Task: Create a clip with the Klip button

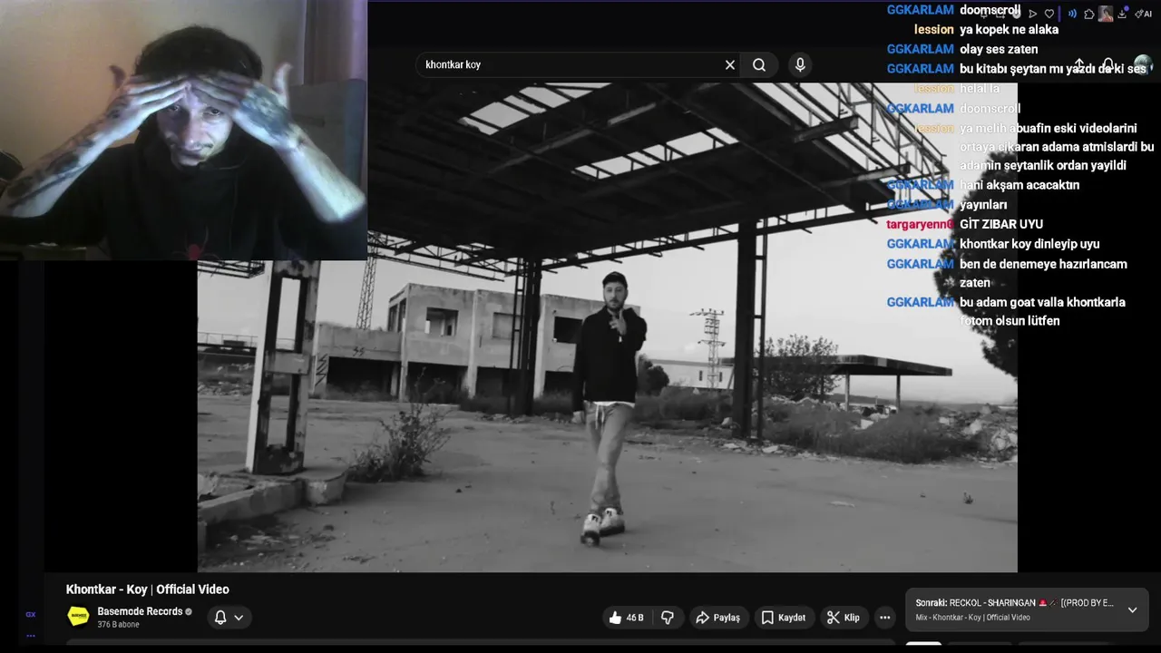Action: 843,618
